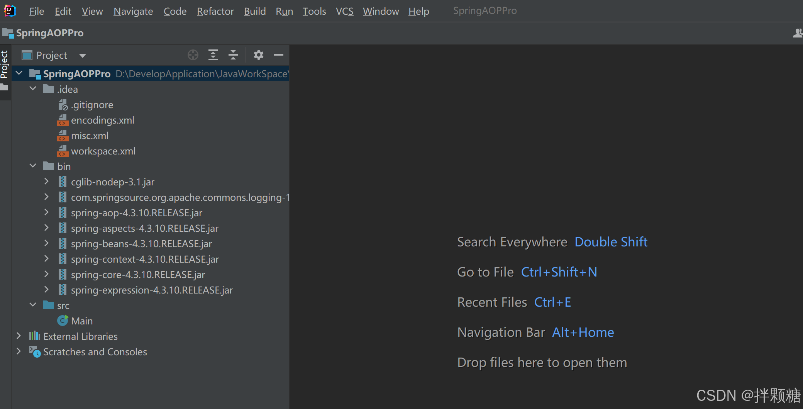Hide the Project tool window with minus icon
Image resolution: width=803 pixels, height=409 pixels.
(279, 55)
